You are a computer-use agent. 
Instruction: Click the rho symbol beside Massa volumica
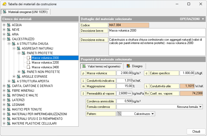(83, 73)
